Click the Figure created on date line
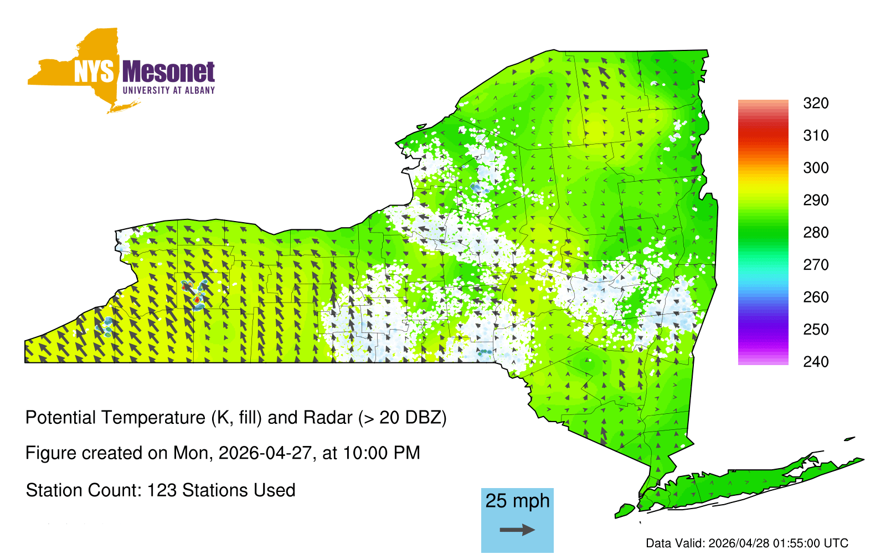Screen dimensions: 886x554 click(223, 453)
